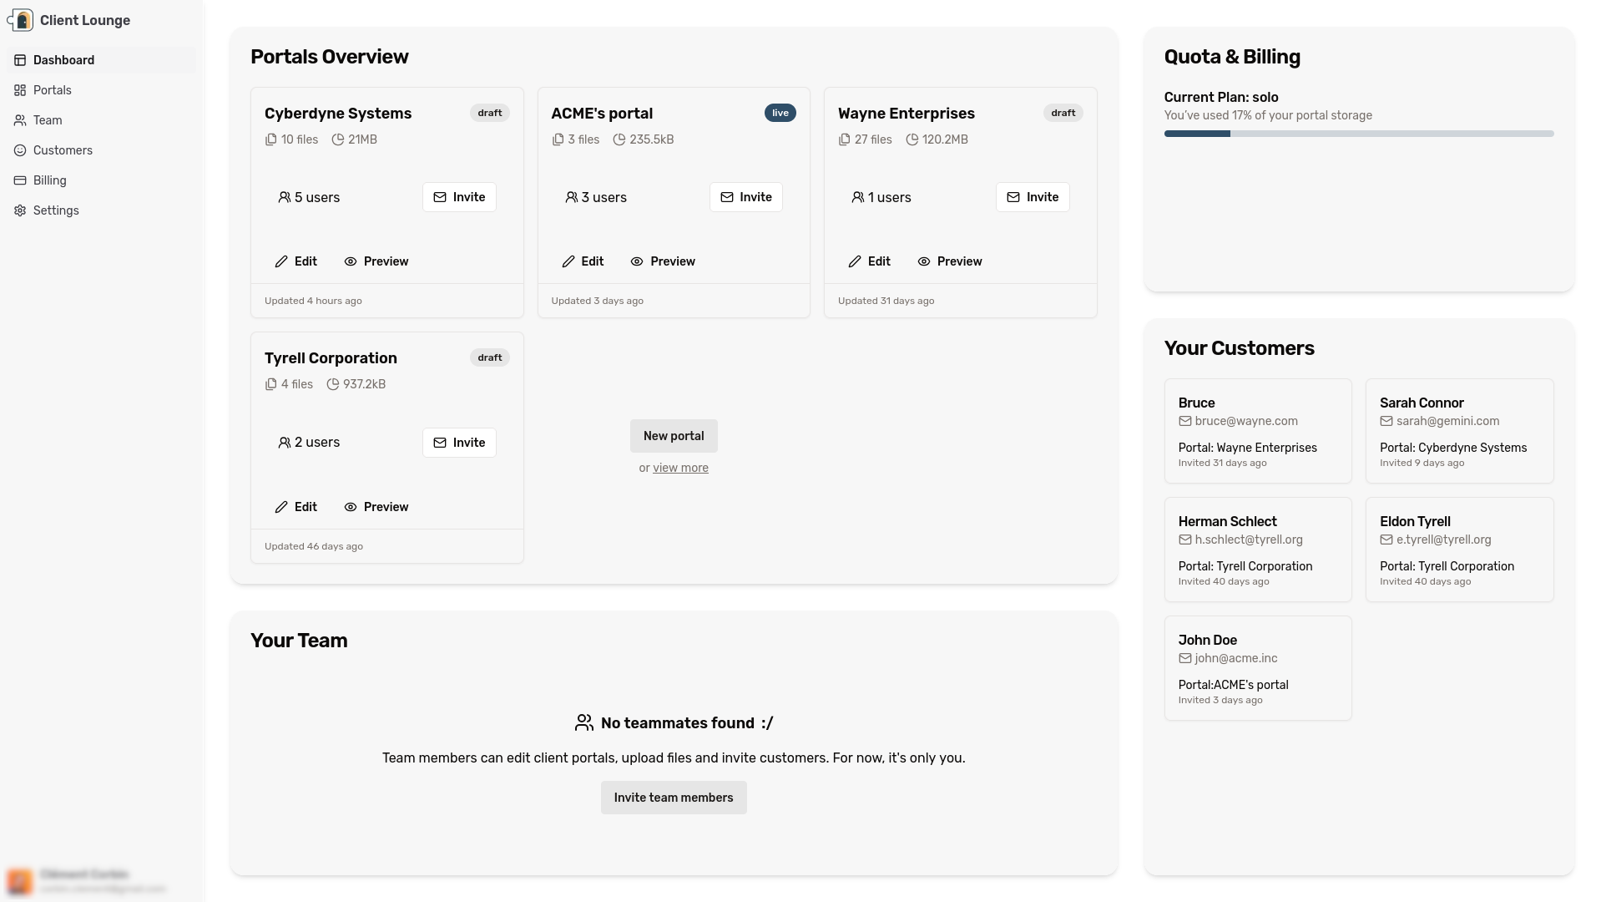Click the 'live' status badge on ACME's portal
This screenshot has height=902, width=1601.
(x=780, y=113)
